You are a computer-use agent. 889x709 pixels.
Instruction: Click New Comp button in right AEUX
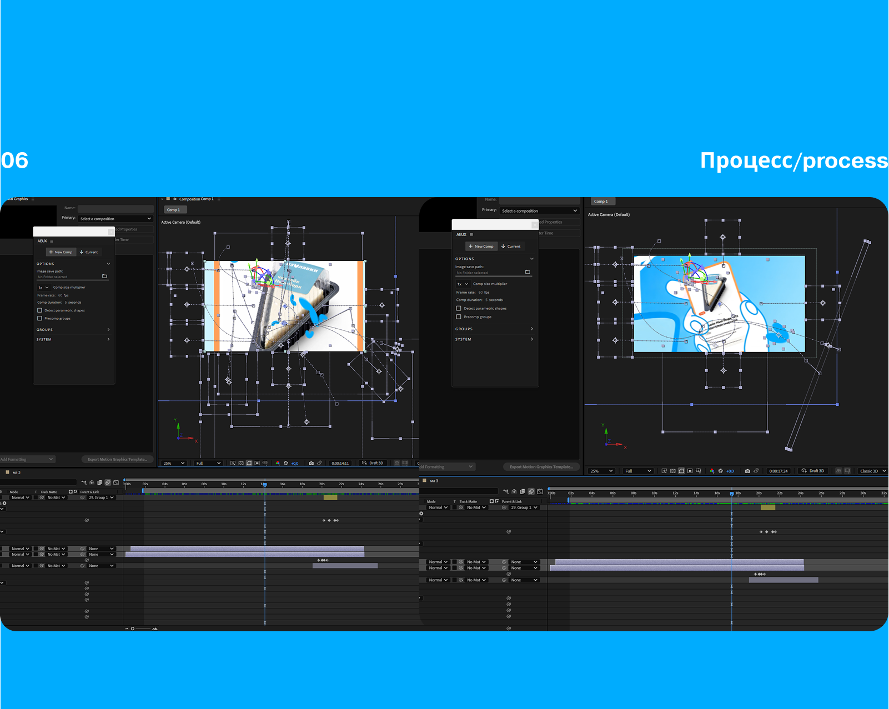pos(481,246)
